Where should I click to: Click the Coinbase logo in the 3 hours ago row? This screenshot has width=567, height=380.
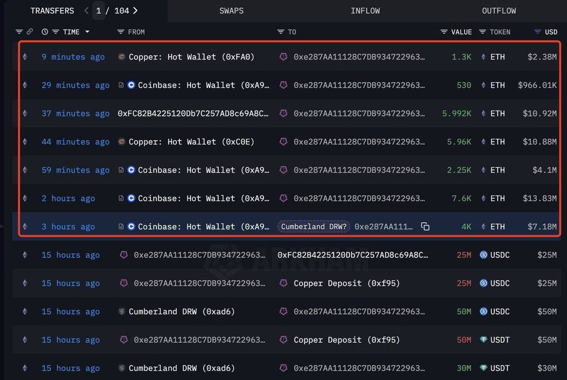tap(131, 227)
